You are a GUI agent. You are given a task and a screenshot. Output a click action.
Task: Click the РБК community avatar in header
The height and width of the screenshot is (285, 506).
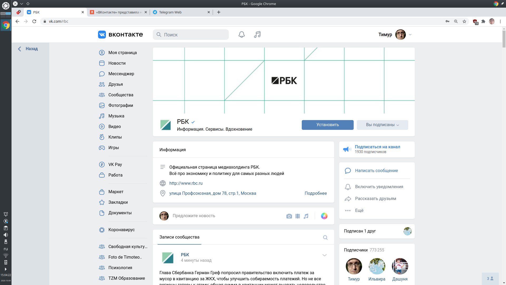(166, 125)
